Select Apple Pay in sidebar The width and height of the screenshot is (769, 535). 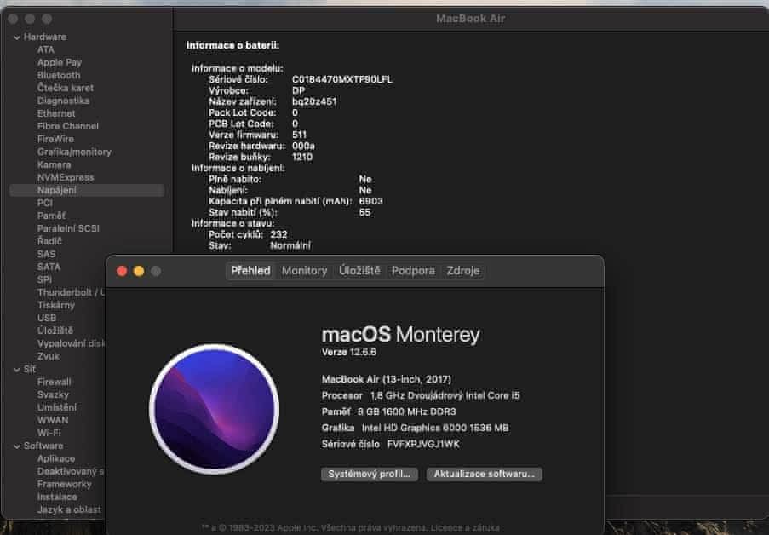click(x=60, y=62)
